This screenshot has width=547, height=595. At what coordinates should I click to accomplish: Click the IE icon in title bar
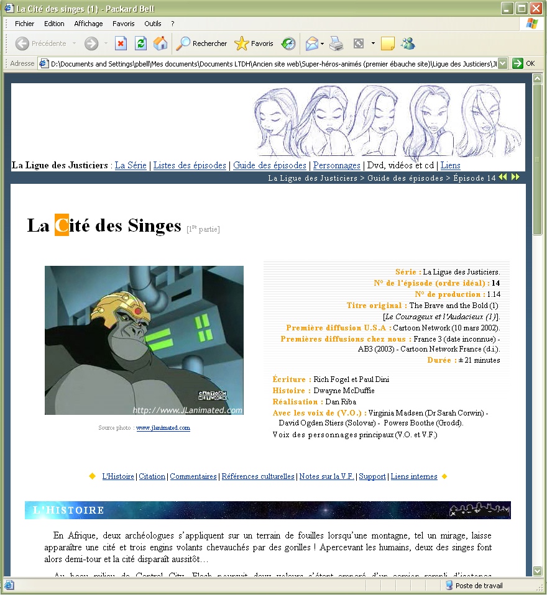click(9, 8)
